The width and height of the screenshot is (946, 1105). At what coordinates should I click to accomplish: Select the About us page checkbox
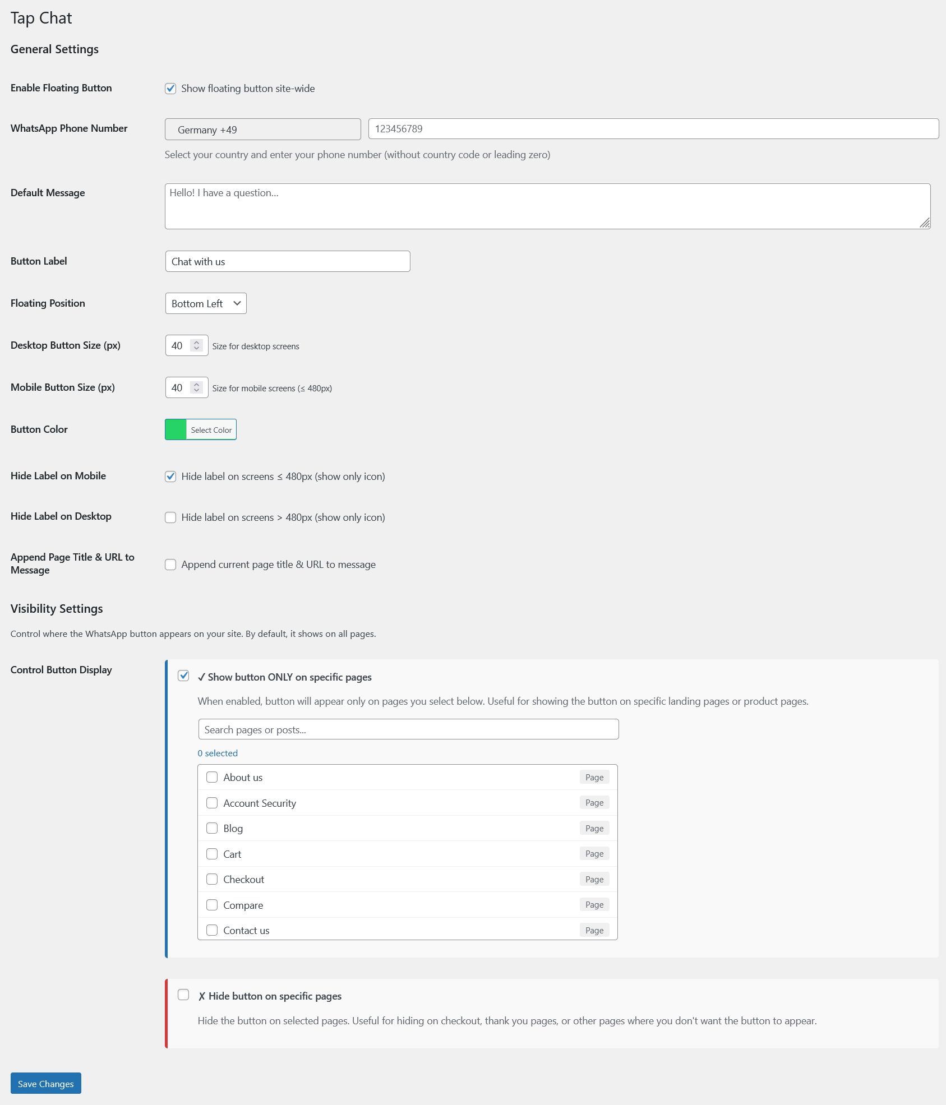[212, 777]
